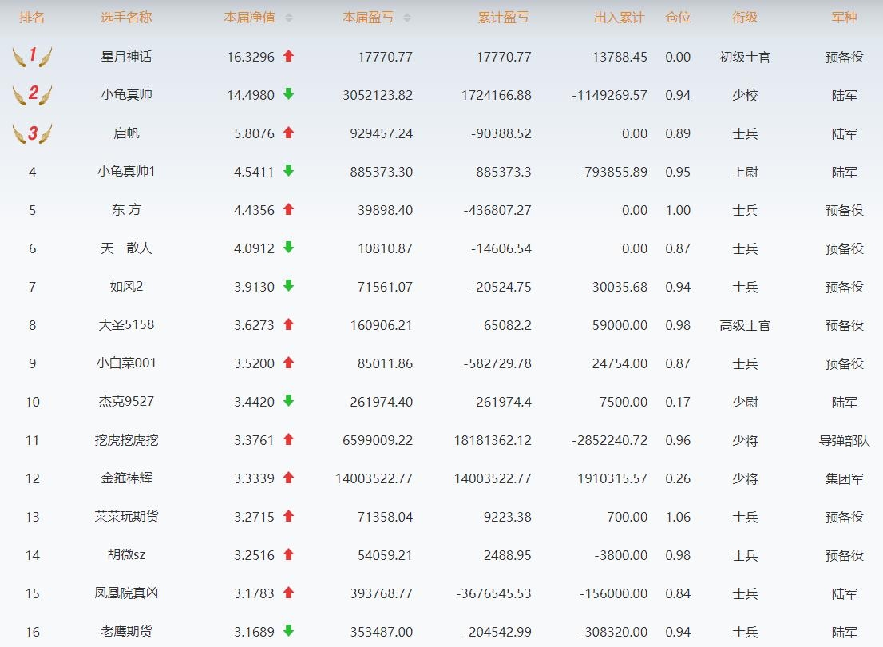Open player 凤凰院真凶
The height and width of the screenshot is (647, 883).
point(126,593)
